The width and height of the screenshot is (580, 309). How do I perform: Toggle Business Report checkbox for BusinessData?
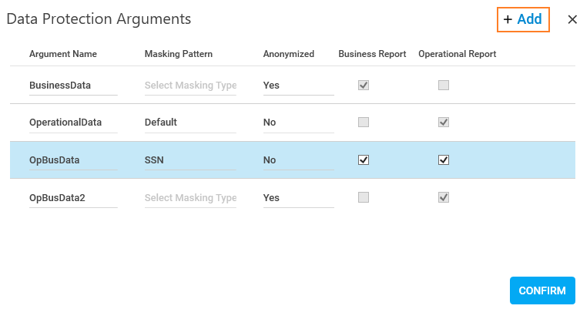[x=364, y=85]
